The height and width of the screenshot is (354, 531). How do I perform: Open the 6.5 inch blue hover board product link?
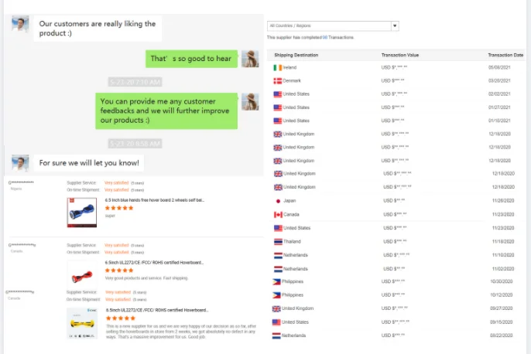154,199
